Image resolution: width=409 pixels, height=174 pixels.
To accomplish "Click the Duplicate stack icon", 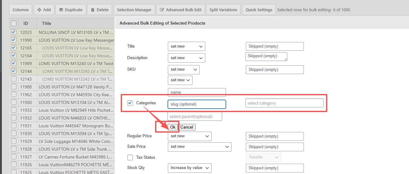I will coord(61,10).
